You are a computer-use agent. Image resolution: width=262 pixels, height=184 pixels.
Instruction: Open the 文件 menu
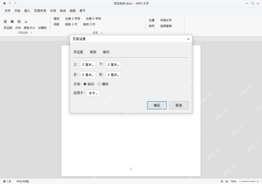click(x=8, y=11)
